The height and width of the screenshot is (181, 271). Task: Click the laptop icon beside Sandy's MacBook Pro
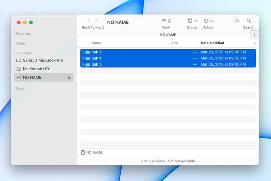(18, 60)
